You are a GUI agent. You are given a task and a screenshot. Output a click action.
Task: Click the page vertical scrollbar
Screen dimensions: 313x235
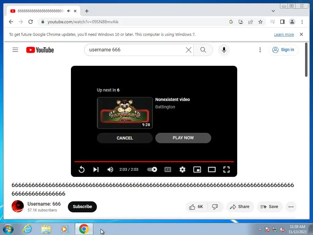(306, 60)
